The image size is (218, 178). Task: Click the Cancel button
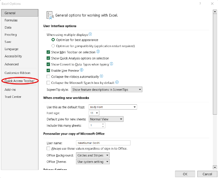tap(207, 174)
